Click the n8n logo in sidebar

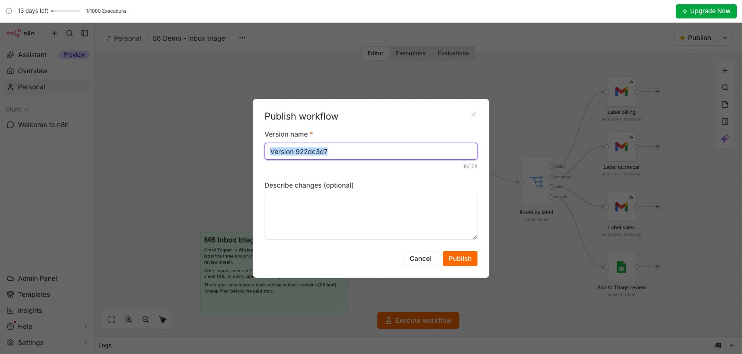pos(20,33)
